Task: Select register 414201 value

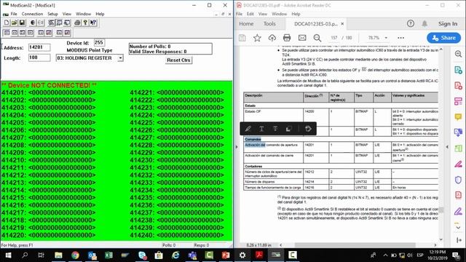Action: coord(62,92)
